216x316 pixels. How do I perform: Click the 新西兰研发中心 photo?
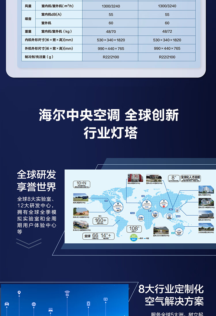(206, 227)
